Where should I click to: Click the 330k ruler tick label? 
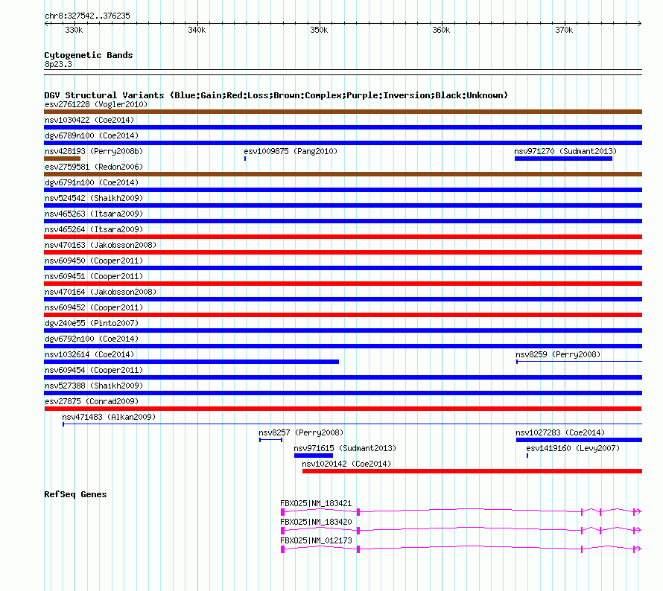74,30
